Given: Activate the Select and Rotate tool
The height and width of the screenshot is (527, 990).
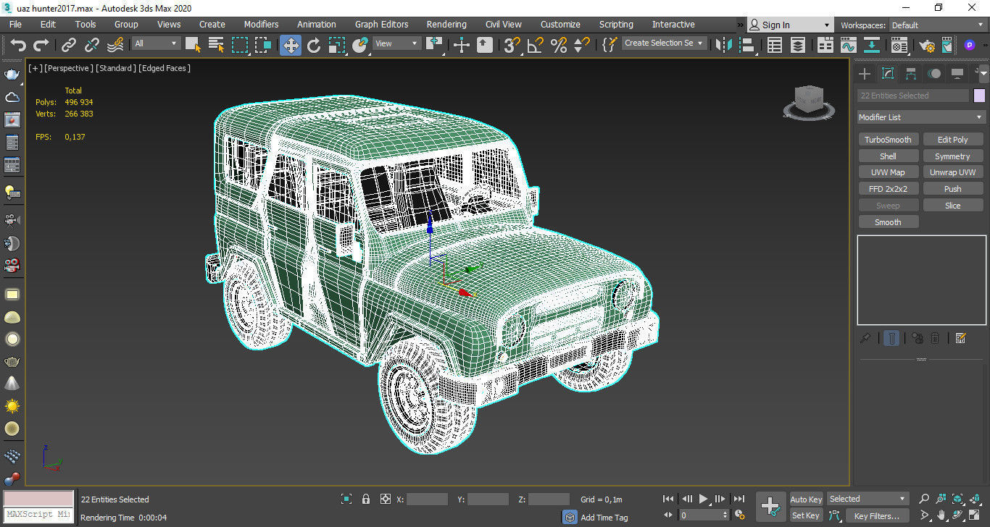Looking at the screenshot, I should tap(314, 45).
